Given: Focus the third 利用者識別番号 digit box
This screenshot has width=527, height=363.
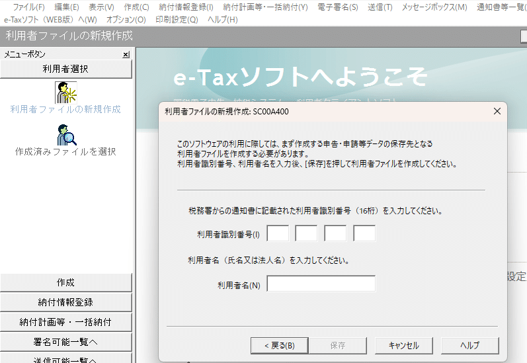Looking at the screenshot, I should tap(335, 233).
